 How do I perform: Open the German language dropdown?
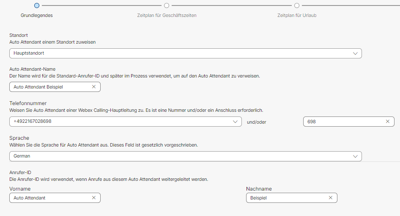(186, 156)
